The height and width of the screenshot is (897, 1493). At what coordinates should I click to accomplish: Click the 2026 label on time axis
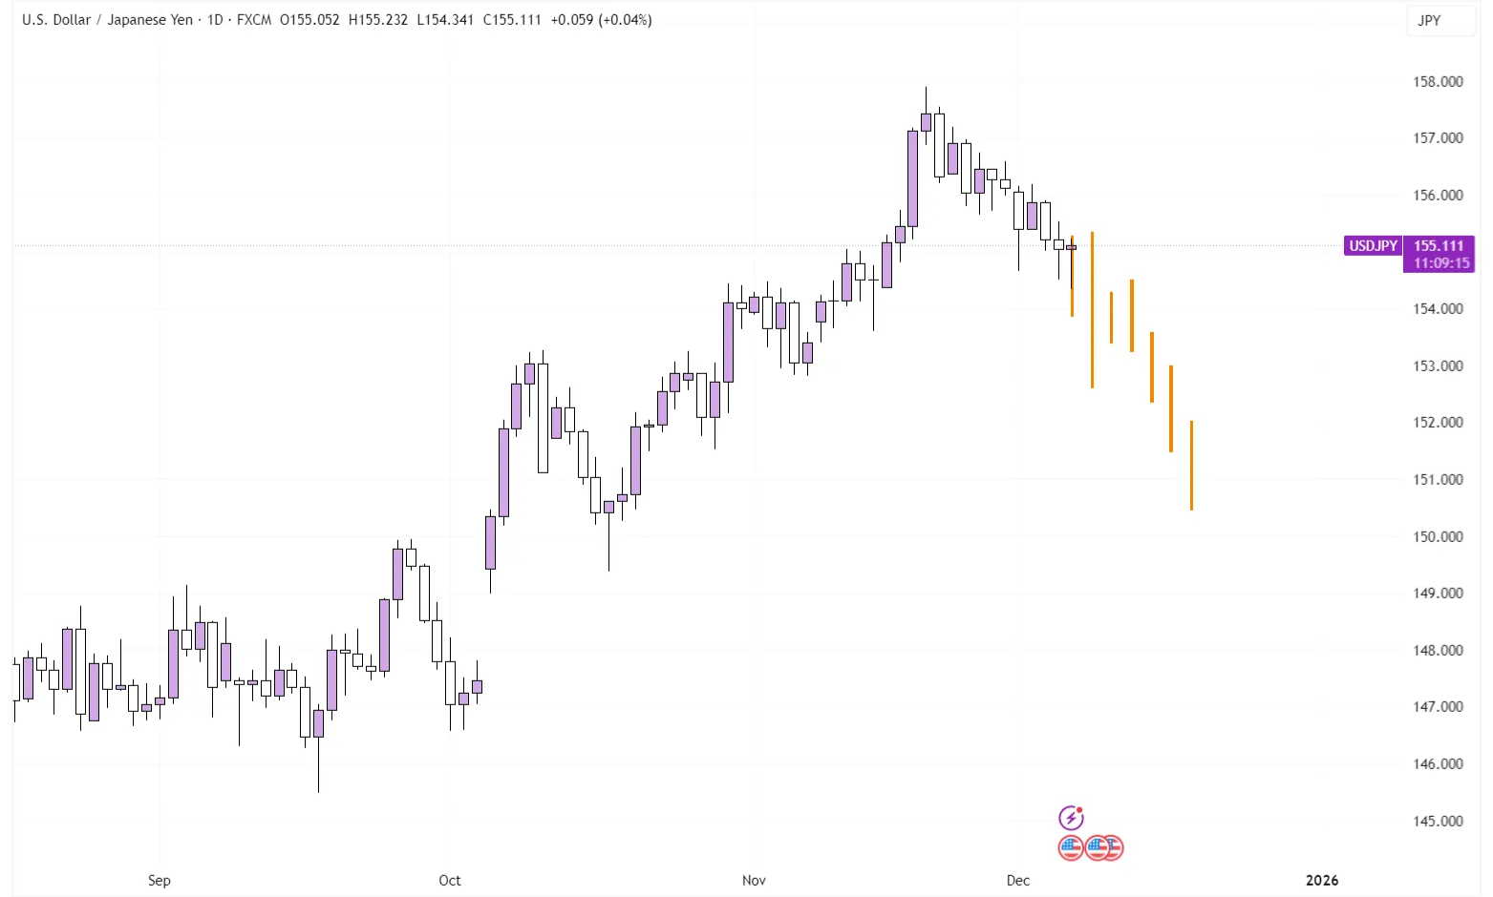click(1322, 881)
